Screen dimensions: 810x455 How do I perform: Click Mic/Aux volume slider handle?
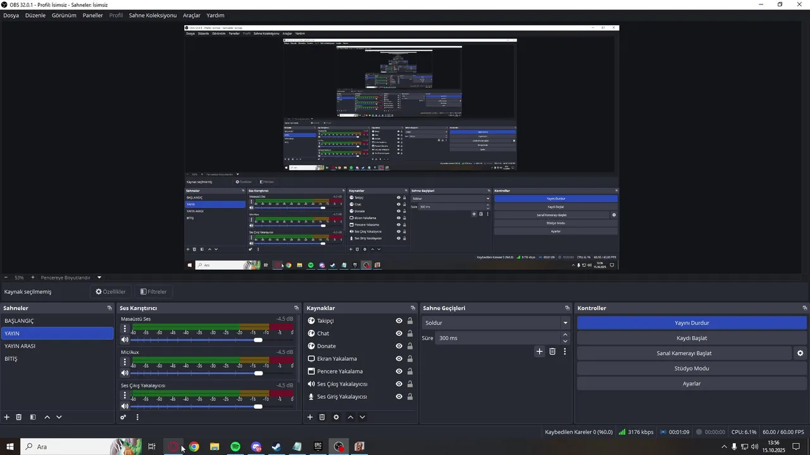pos(258,373)
